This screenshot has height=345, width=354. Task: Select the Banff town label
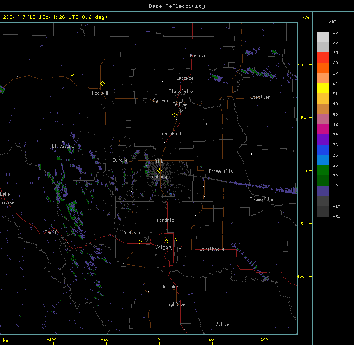(51, 232)
